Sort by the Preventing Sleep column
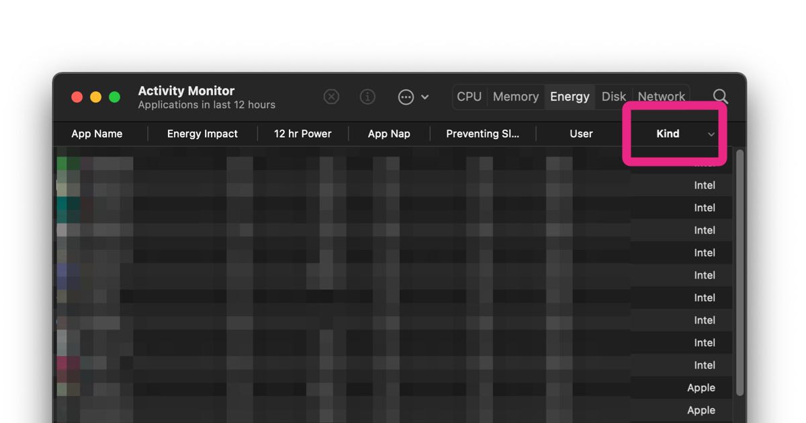The height and width of the screenshot is (423, 806). pos(483,134)
